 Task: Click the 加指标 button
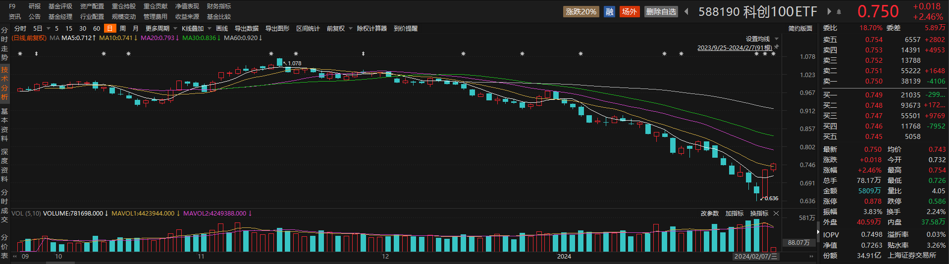[735, 214]
